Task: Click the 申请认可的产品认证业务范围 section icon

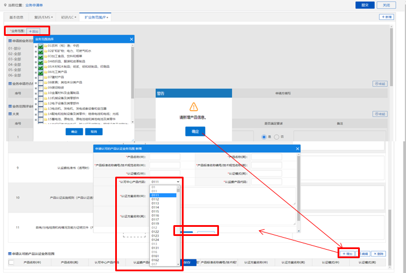Action: (10, 254)
